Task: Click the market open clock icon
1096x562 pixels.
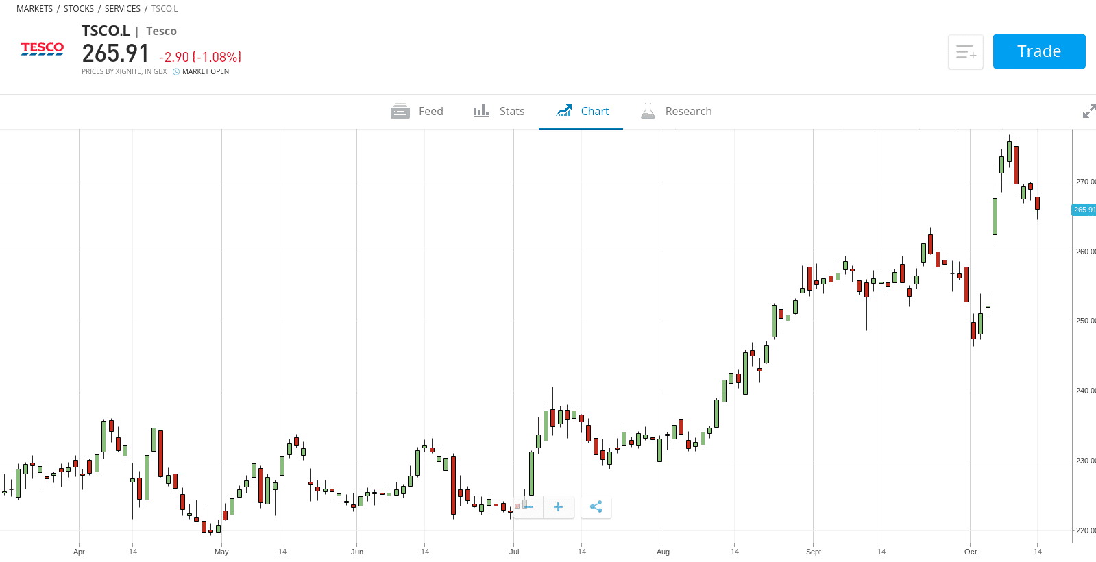Action: coord(176,72)
